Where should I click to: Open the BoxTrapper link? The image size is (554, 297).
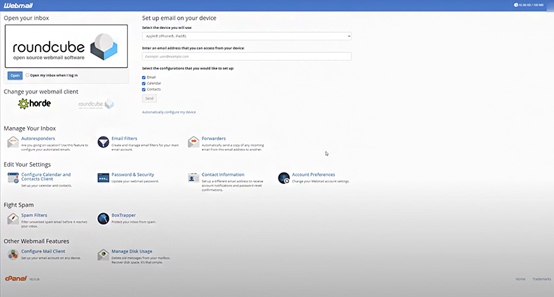pos(124,215)
